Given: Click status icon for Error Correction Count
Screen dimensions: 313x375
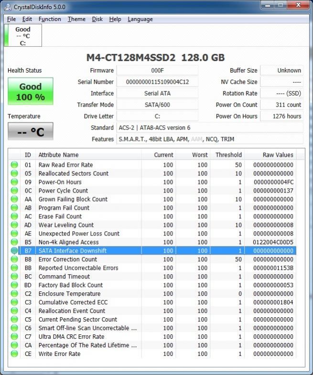Looking at the screenshot, I should coord(14,259).
